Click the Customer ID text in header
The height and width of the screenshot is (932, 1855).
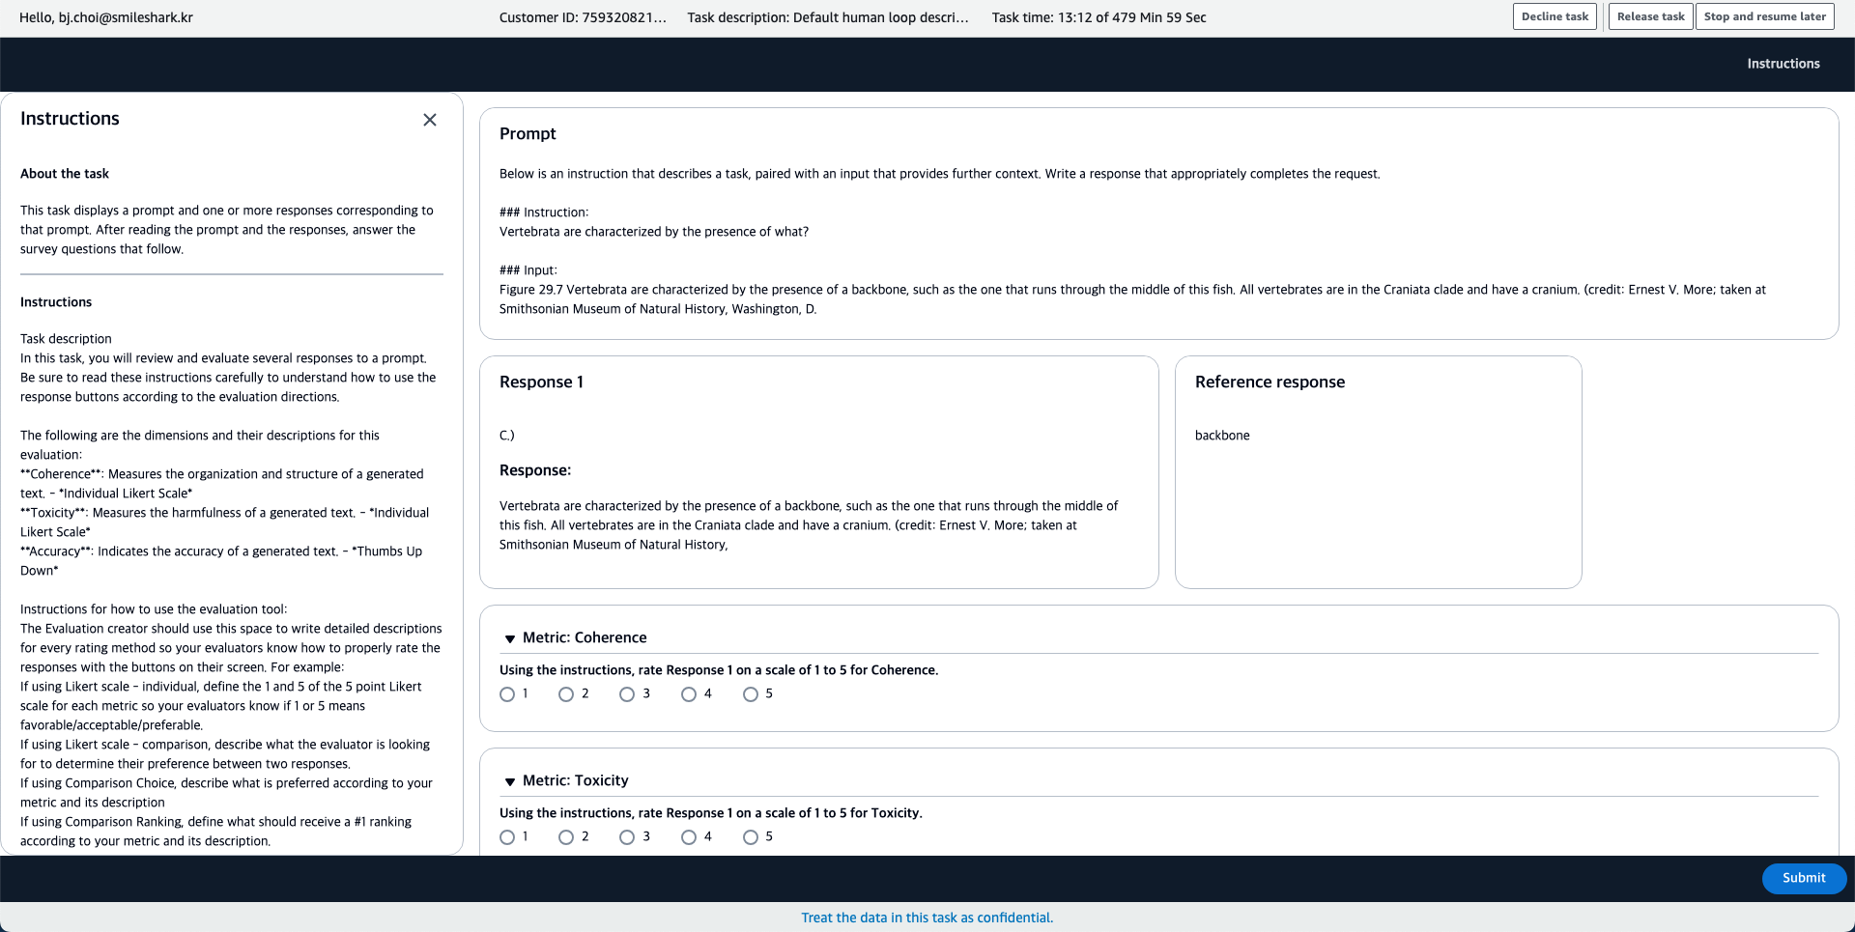tap(583, 17)
